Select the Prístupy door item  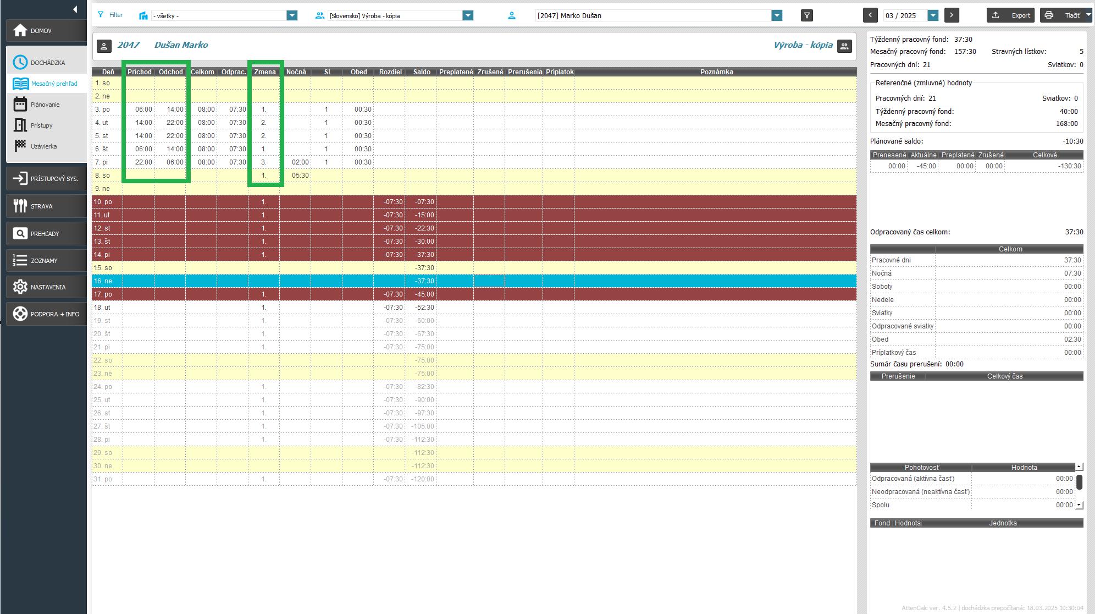click(20, 125)
